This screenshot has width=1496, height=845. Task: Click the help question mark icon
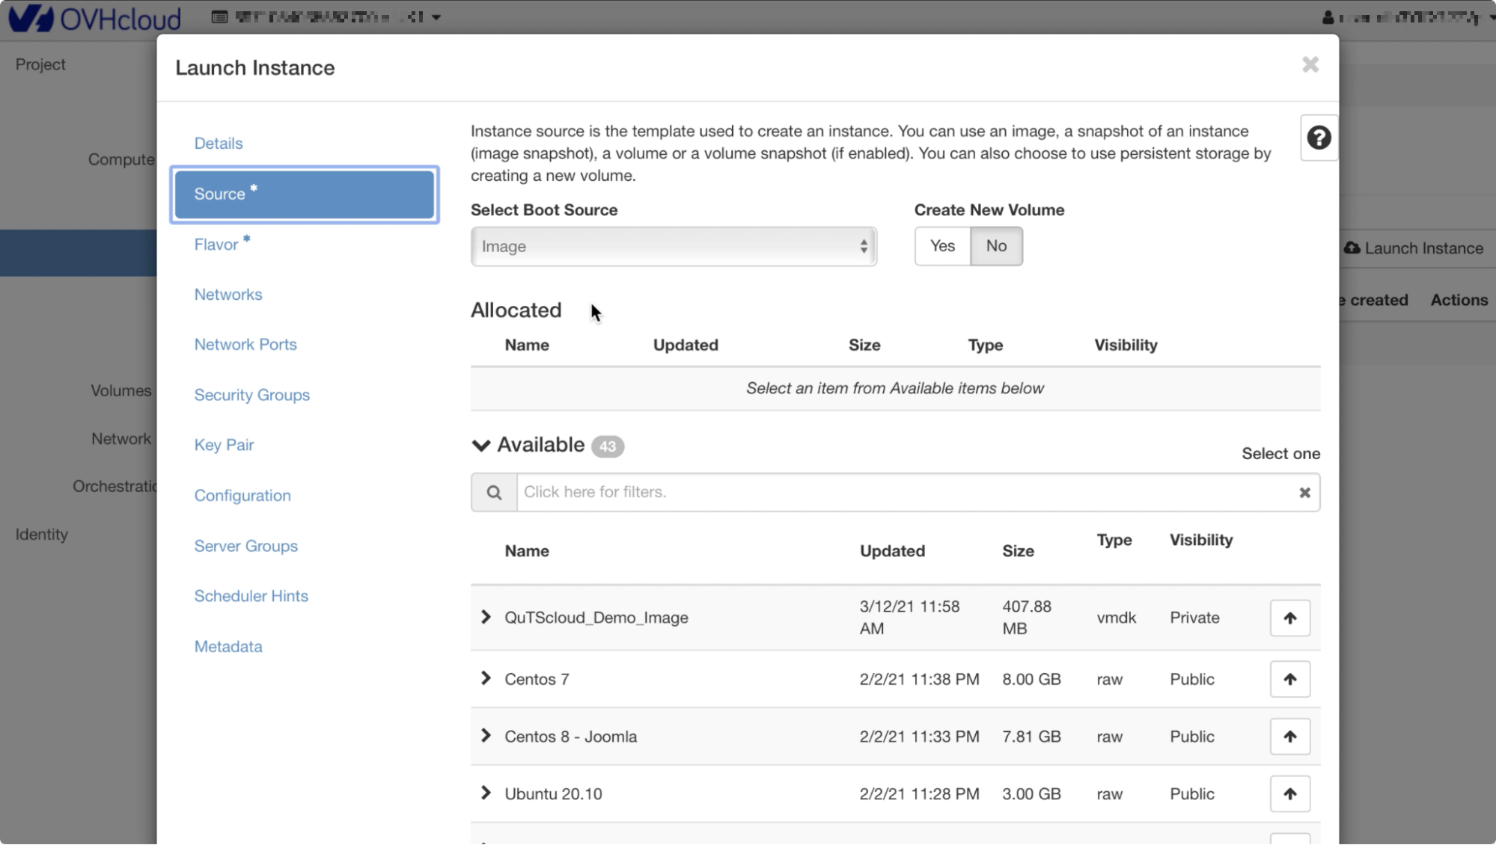1319,138
